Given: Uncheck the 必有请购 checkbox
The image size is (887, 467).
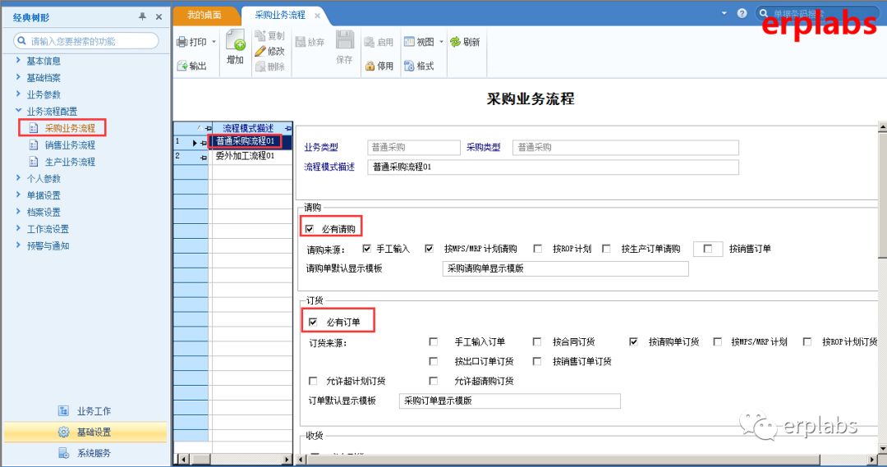Looking at the screenshot, I should coord(309,228).
